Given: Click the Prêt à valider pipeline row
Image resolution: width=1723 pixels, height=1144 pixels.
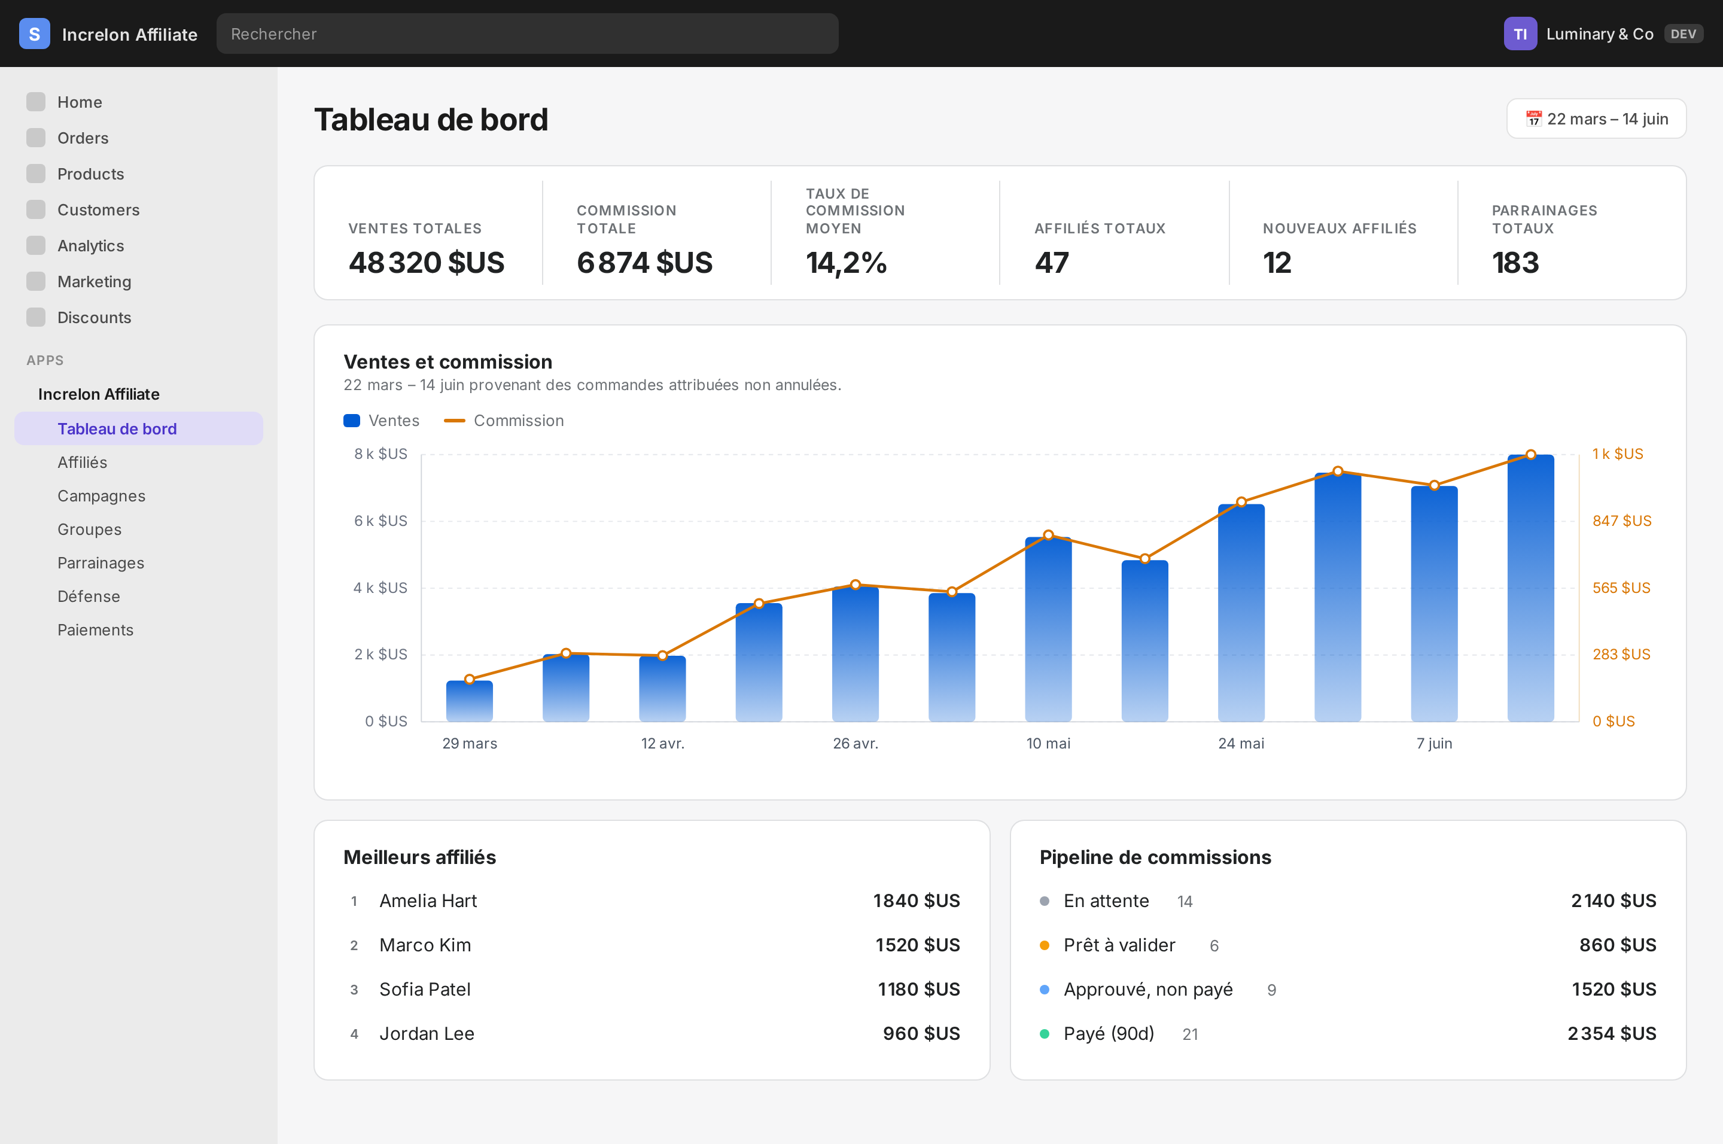Looking at the screenshot, I should pos(1348,945).
